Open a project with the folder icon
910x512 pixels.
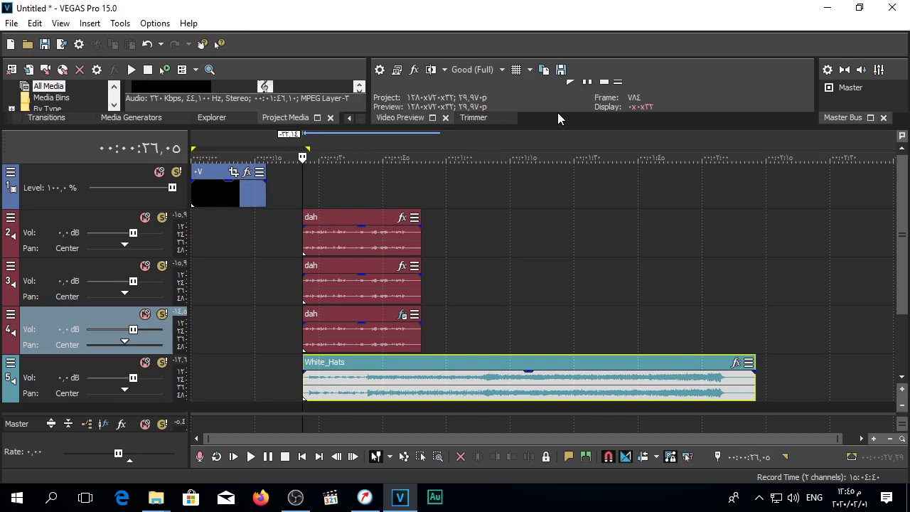pyautogui.click(x=28, y=44)
